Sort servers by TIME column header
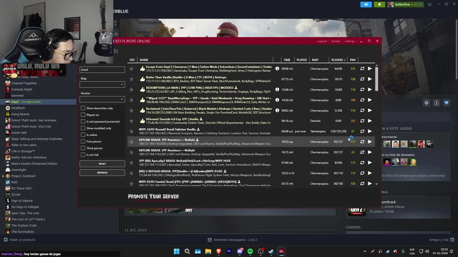Image resolution: width=458 pixels, height=257 pixels. point(287,60)
